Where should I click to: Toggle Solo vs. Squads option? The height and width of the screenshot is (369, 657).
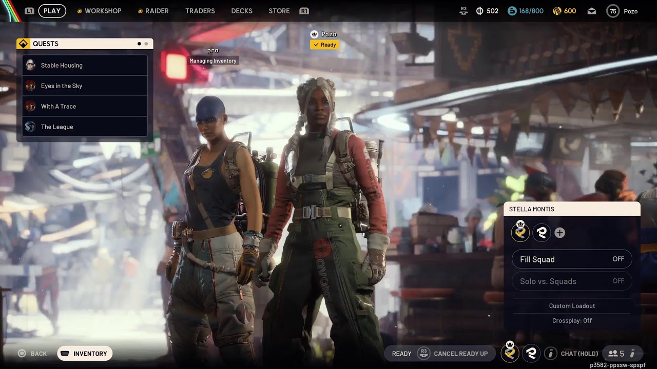(x=572, y=281)
